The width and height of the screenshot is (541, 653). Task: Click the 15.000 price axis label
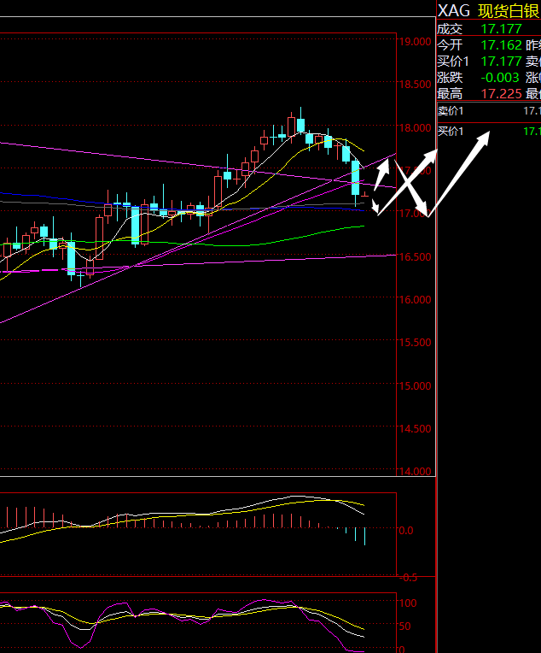click(415, 386)
